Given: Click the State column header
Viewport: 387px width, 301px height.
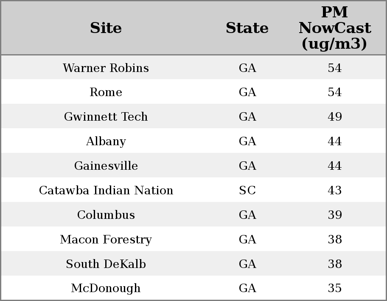Looking at the screenshot, I should pyautogui.click(x=247, y=28).
